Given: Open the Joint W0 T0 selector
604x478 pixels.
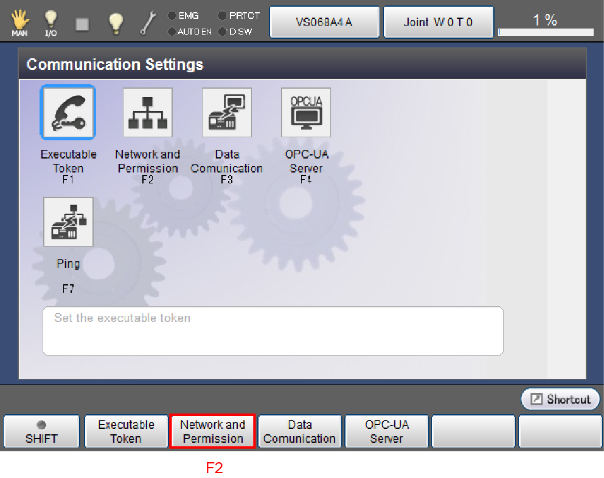Looking at the screenshot, I should (x=438, y=22).
